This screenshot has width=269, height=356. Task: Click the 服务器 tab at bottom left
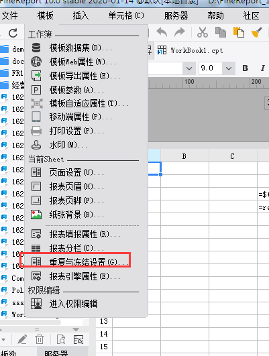(56, 353)
